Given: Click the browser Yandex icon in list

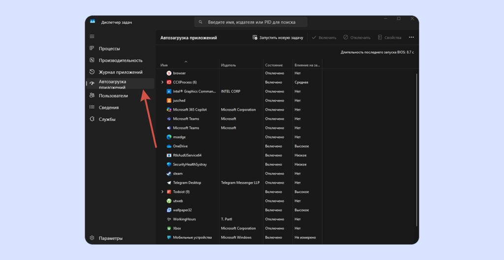Looking at the screenshot, I should pyautogui.click(x=169, y=73).
